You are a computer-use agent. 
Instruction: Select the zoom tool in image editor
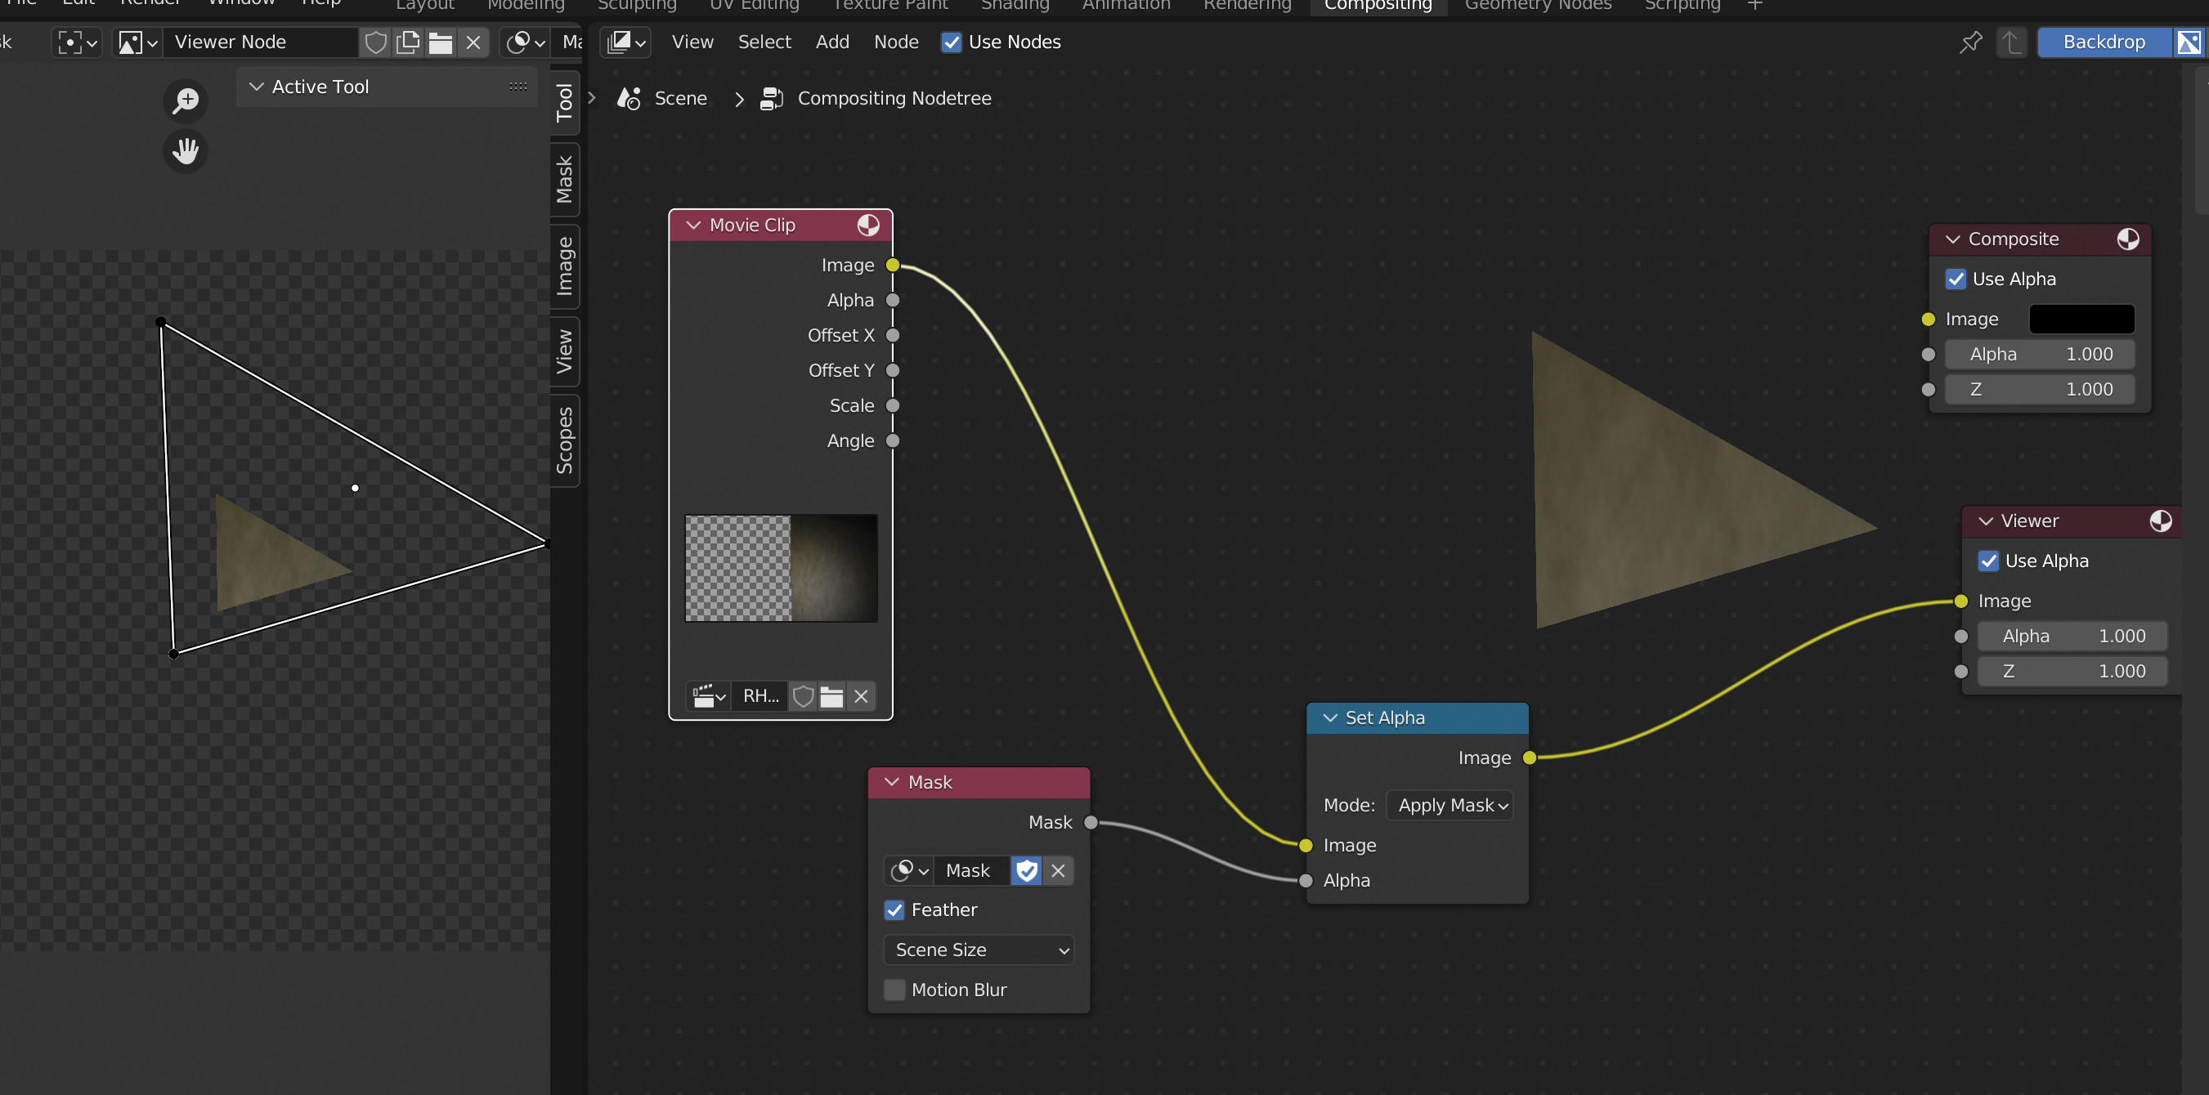[186, 101]
